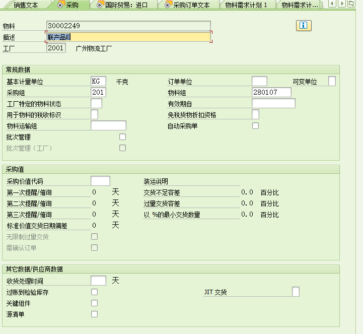Check the 过账到检验库存 option
The width and height of the screenshot is (363, 334).
click(94, 292)
